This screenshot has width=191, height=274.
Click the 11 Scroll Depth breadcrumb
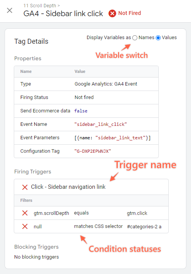(x=40, y=6)
